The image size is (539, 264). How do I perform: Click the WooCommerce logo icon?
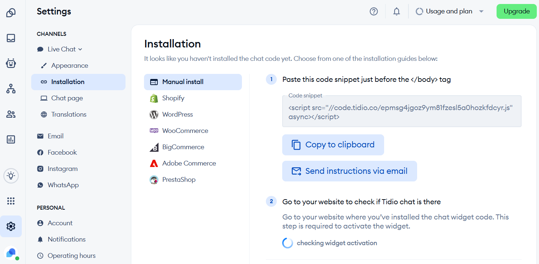tap(154, 131)
